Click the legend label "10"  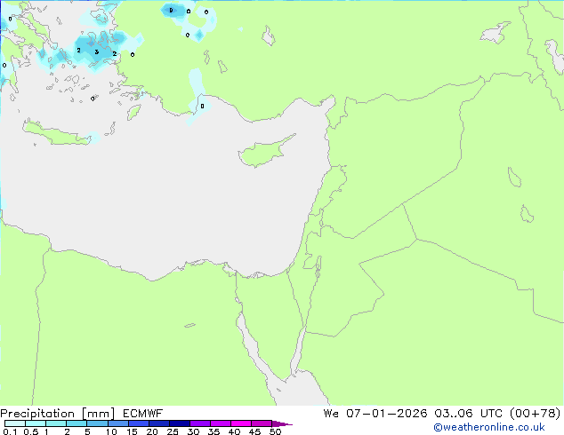[111, 431]
